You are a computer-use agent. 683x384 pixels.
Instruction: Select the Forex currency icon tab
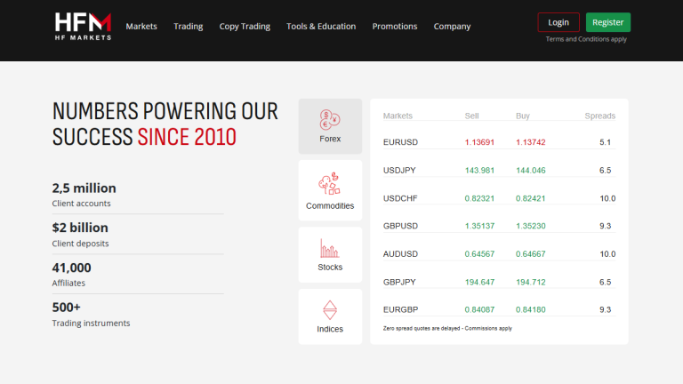click(x=330, y=126)
